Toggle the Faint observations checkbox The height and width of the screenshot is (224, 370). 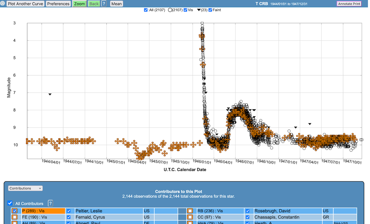click(x=210, y=10)
